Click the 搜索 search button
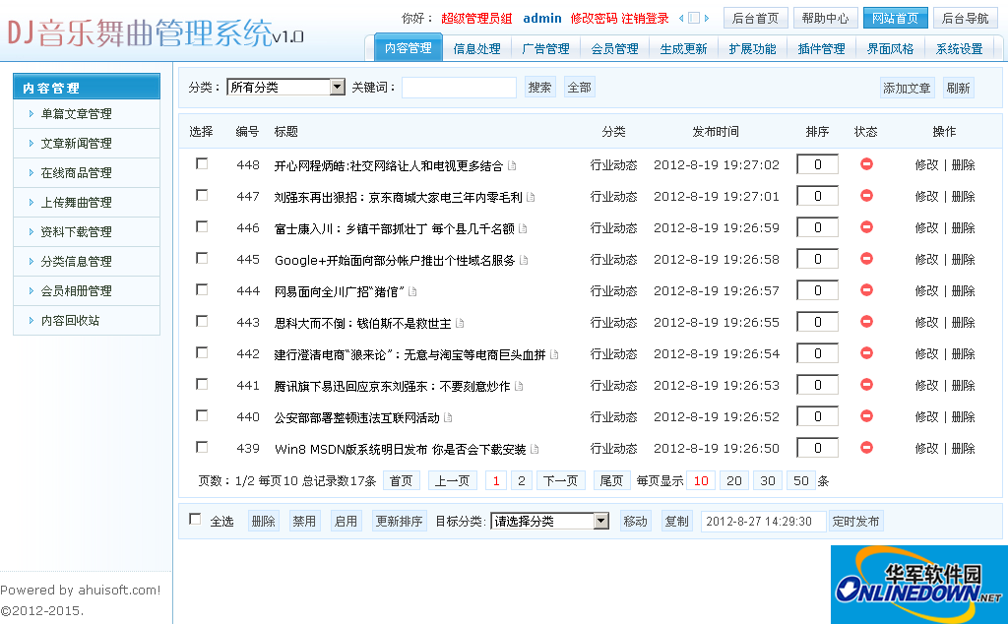The image size is (1008, 624). (539, 88)
